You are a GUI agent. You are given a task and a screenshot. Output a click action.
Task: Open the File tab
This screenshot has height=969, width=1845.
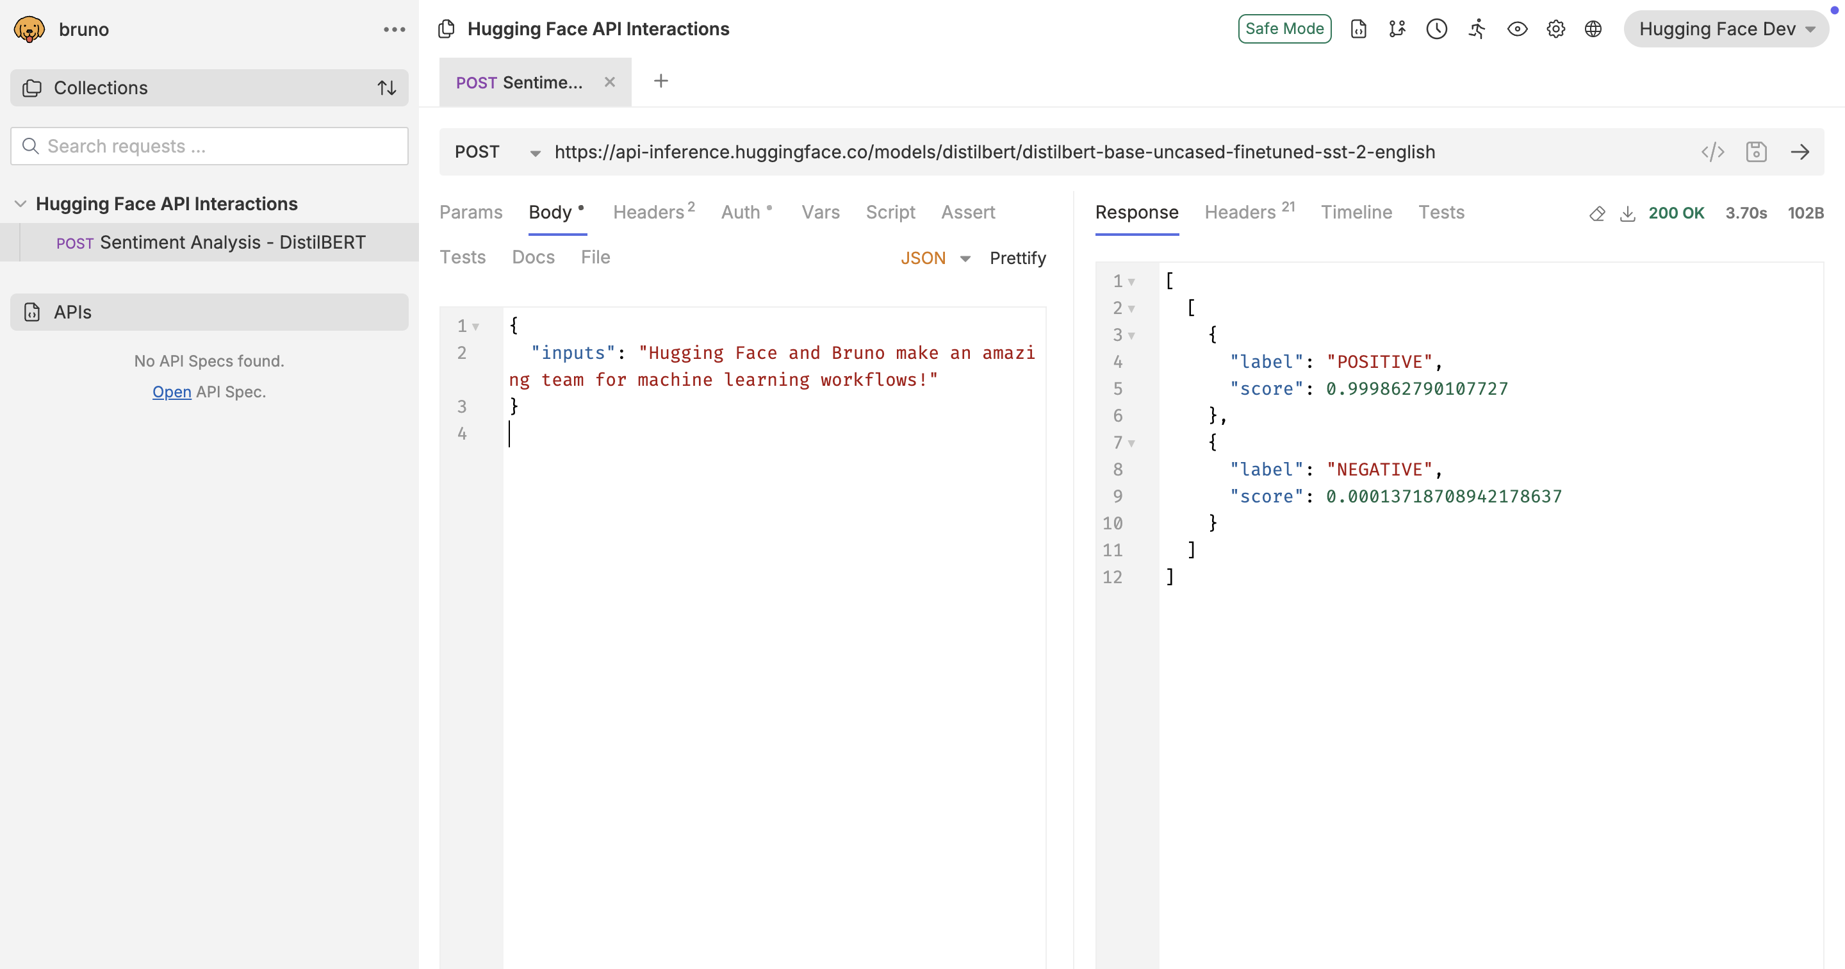click(x=595, y=257)
